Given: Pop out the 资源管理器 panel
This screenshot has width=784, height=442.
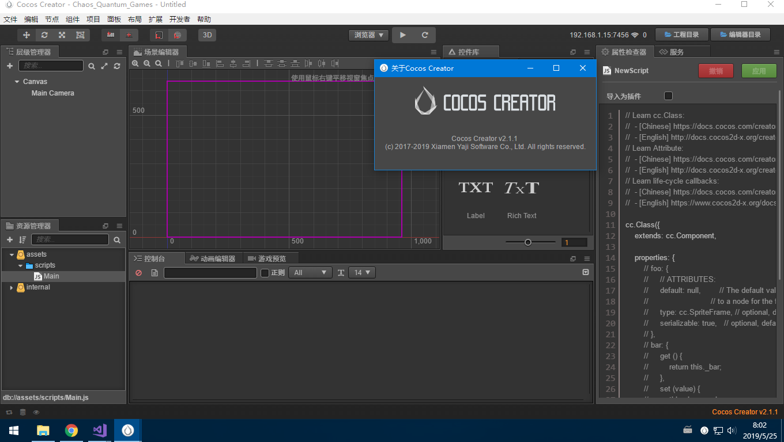Looking at the screenshot, I should click(105, 226).
